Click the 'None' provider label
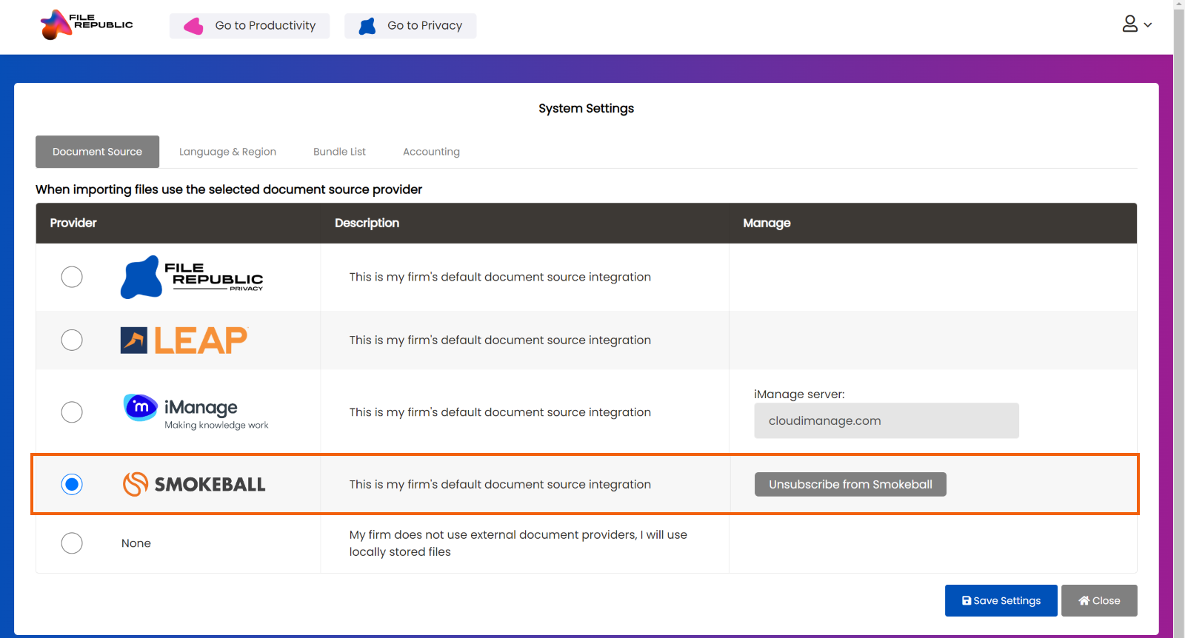Image resolution: width=1185 pixels, height=638 pixels. [136, 543]
